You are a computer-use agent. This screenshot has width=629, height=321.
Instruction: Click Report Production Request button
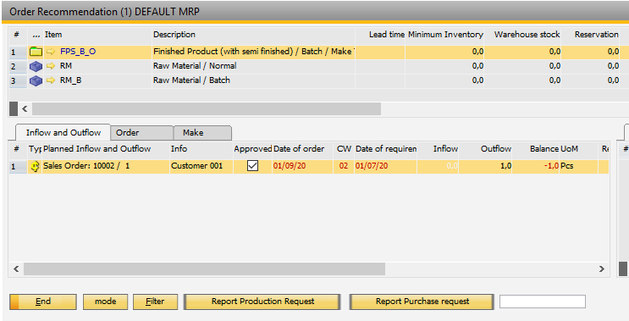pos(262,302)
